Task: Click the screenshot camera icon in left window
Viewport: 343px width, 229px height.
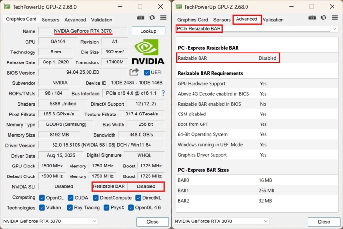Action: coord(141,18)
